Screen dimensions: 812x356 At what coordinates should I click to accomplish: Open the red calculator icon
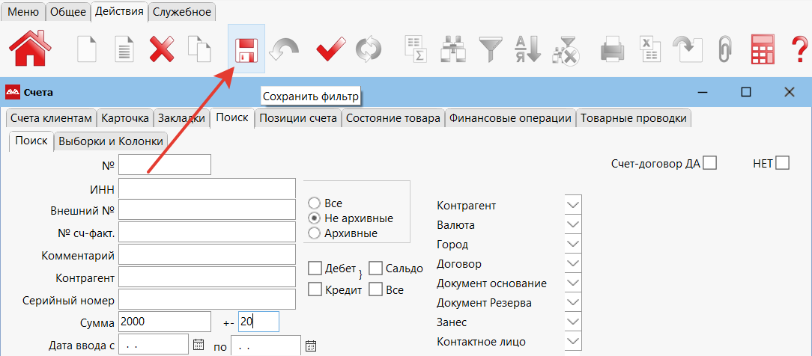coord(763,49)
